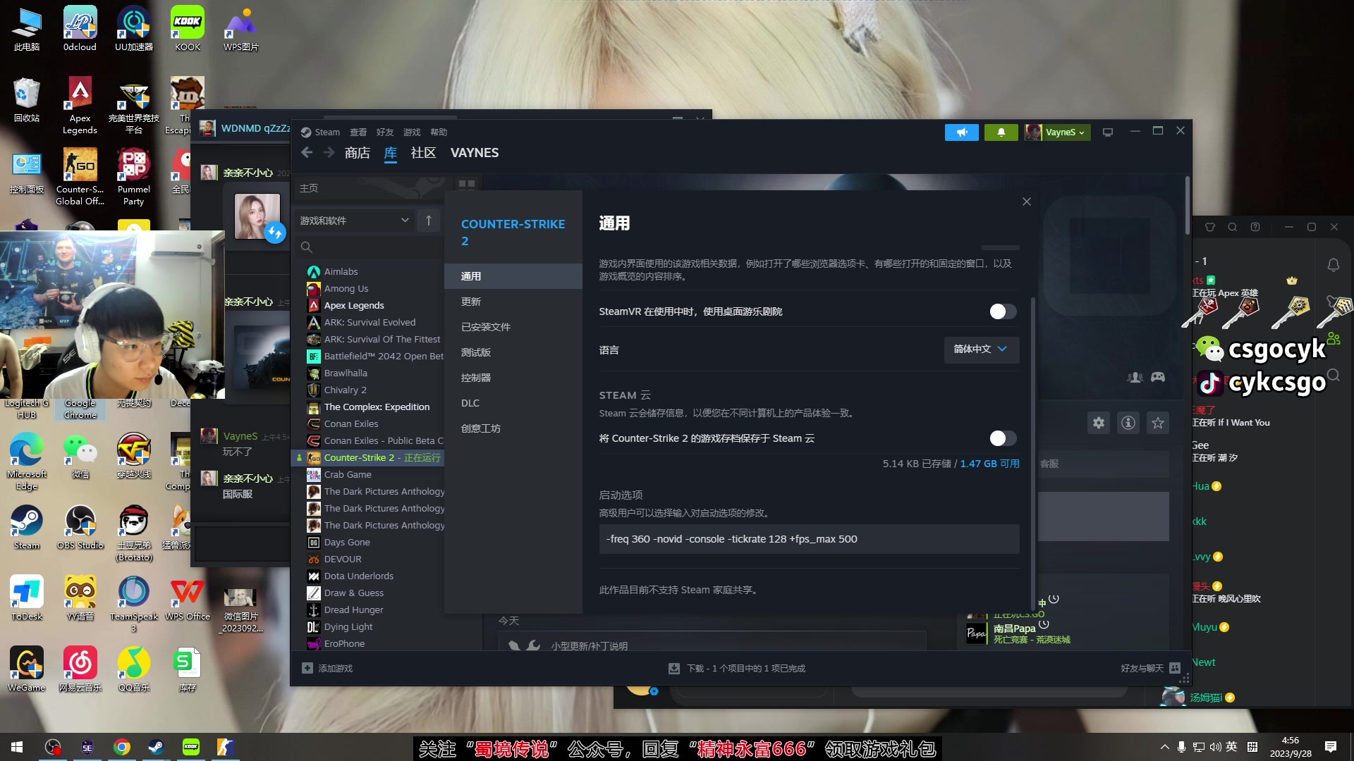Open 好友 menu
The height and width of the screenshot is (761, 1354).
pyautogui.click(x=385, y=132)
